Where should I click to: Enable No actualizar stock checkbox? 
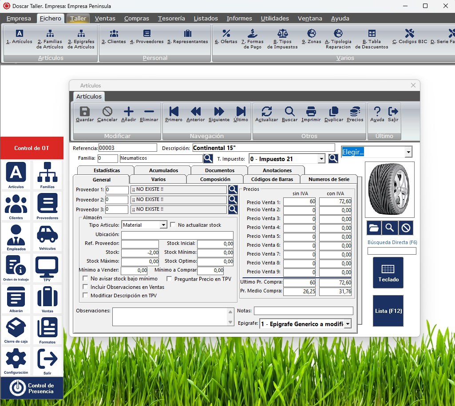pos(173,225)
